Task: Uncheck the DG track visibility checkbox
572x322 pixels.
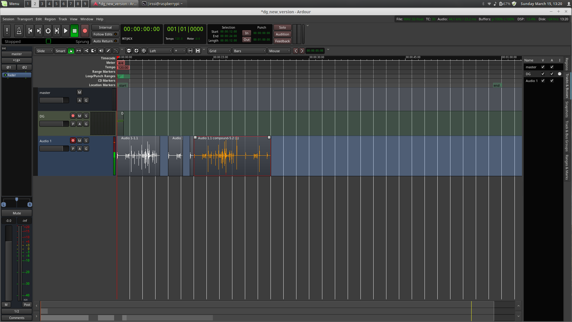Action: [x=543, y=74]
